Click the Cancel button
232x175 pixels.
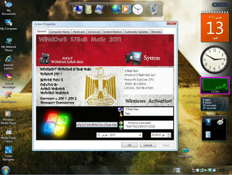148,145
